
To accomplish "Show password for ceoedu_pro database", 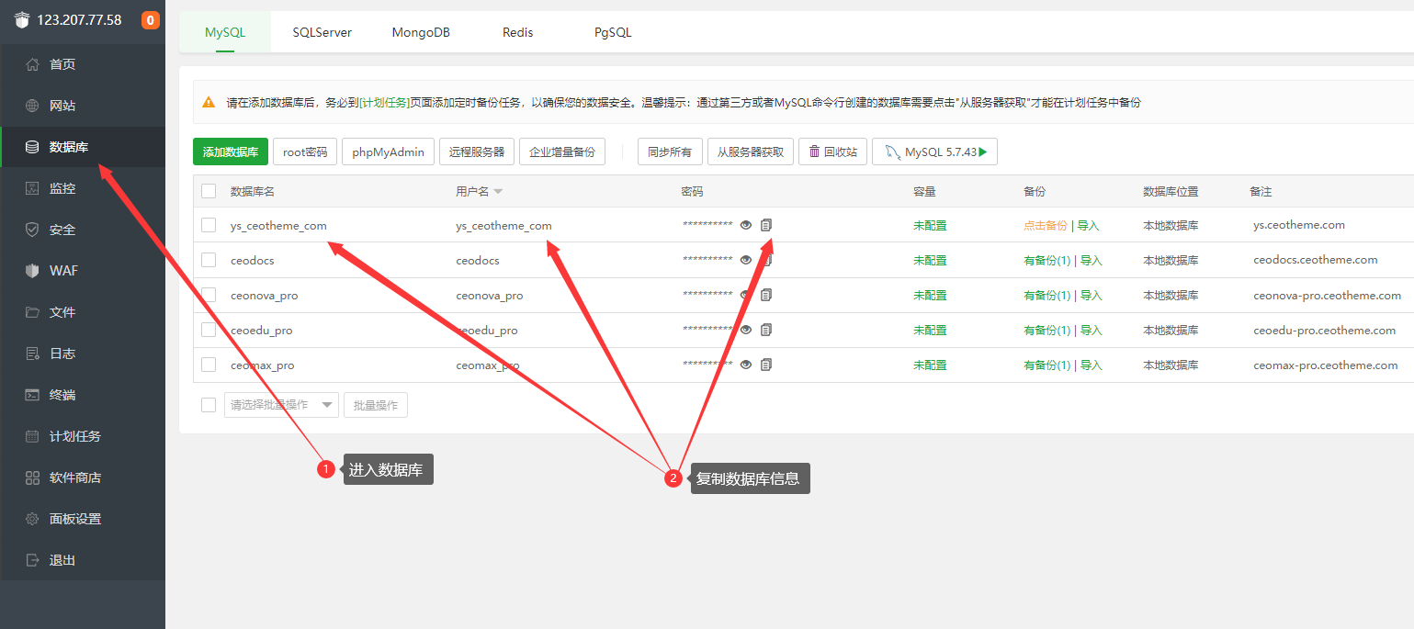I will tap(746, 330).
